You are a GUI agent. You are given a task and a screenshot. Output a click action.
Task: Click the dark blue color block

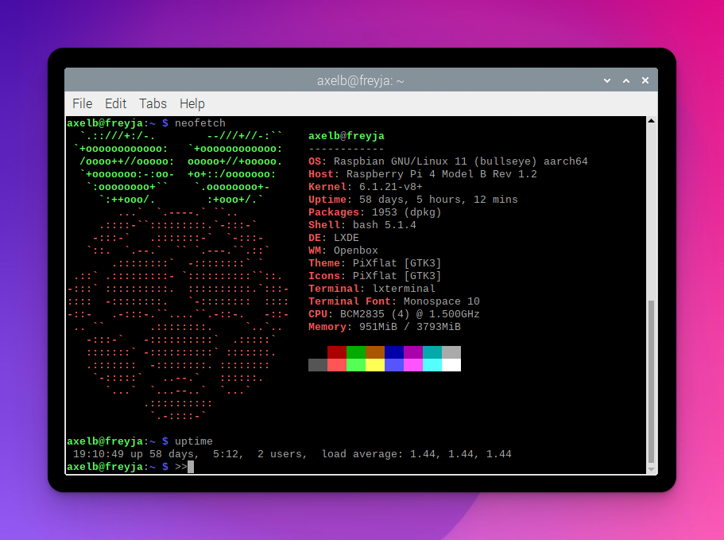pyautogui.click(x=394, y=352)
